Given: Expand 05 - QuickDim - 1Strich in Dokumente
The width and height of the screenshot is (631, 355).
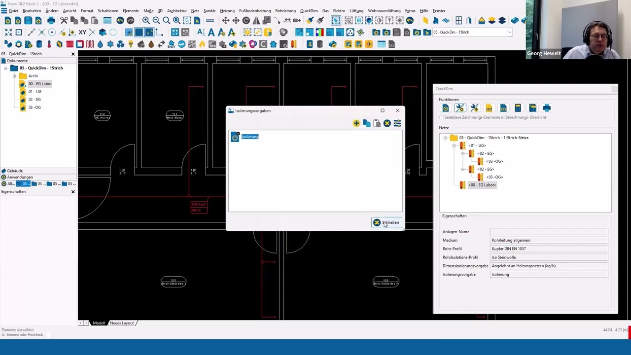Looking at the screenshot, I should [x=5, y=68].
